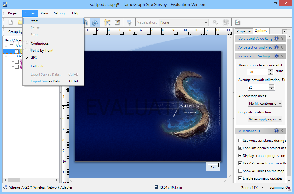Tick the first 802. band checkbox
The width and height of the screenshot is (294, 194).
point(11,46)
